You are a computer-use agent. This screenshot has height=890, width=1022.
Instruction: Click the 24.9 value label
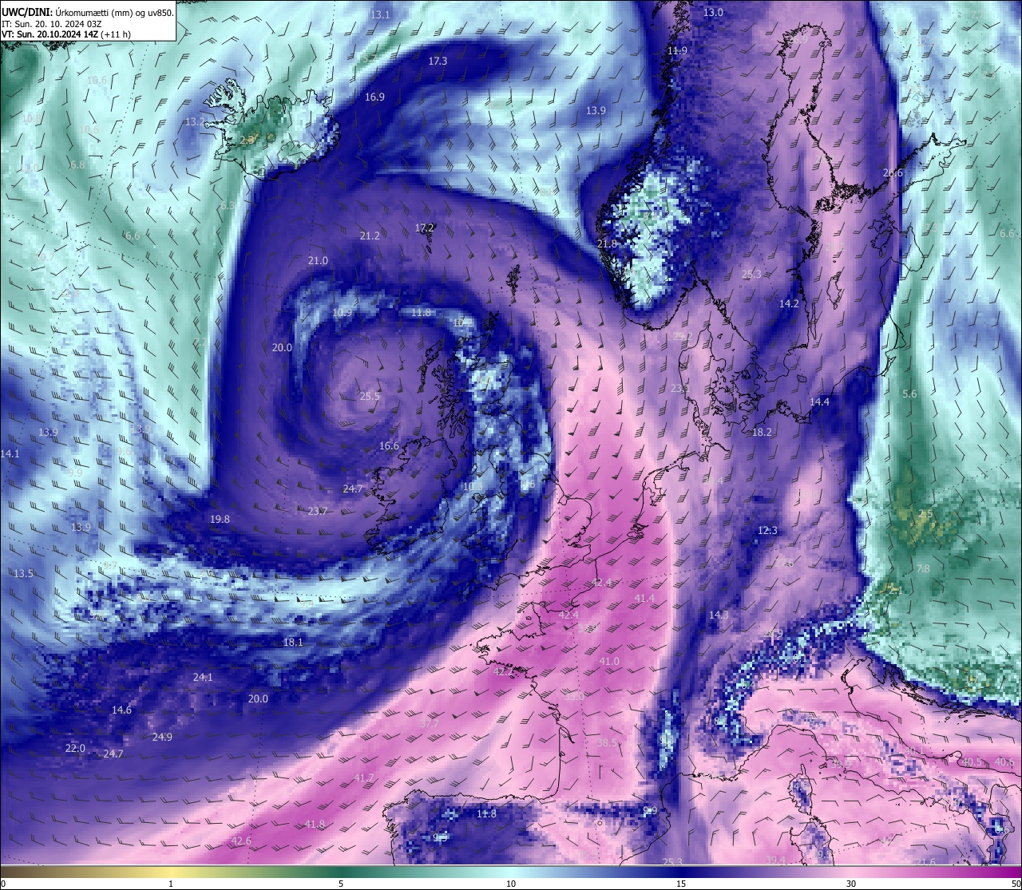click(x=162, y=737)
